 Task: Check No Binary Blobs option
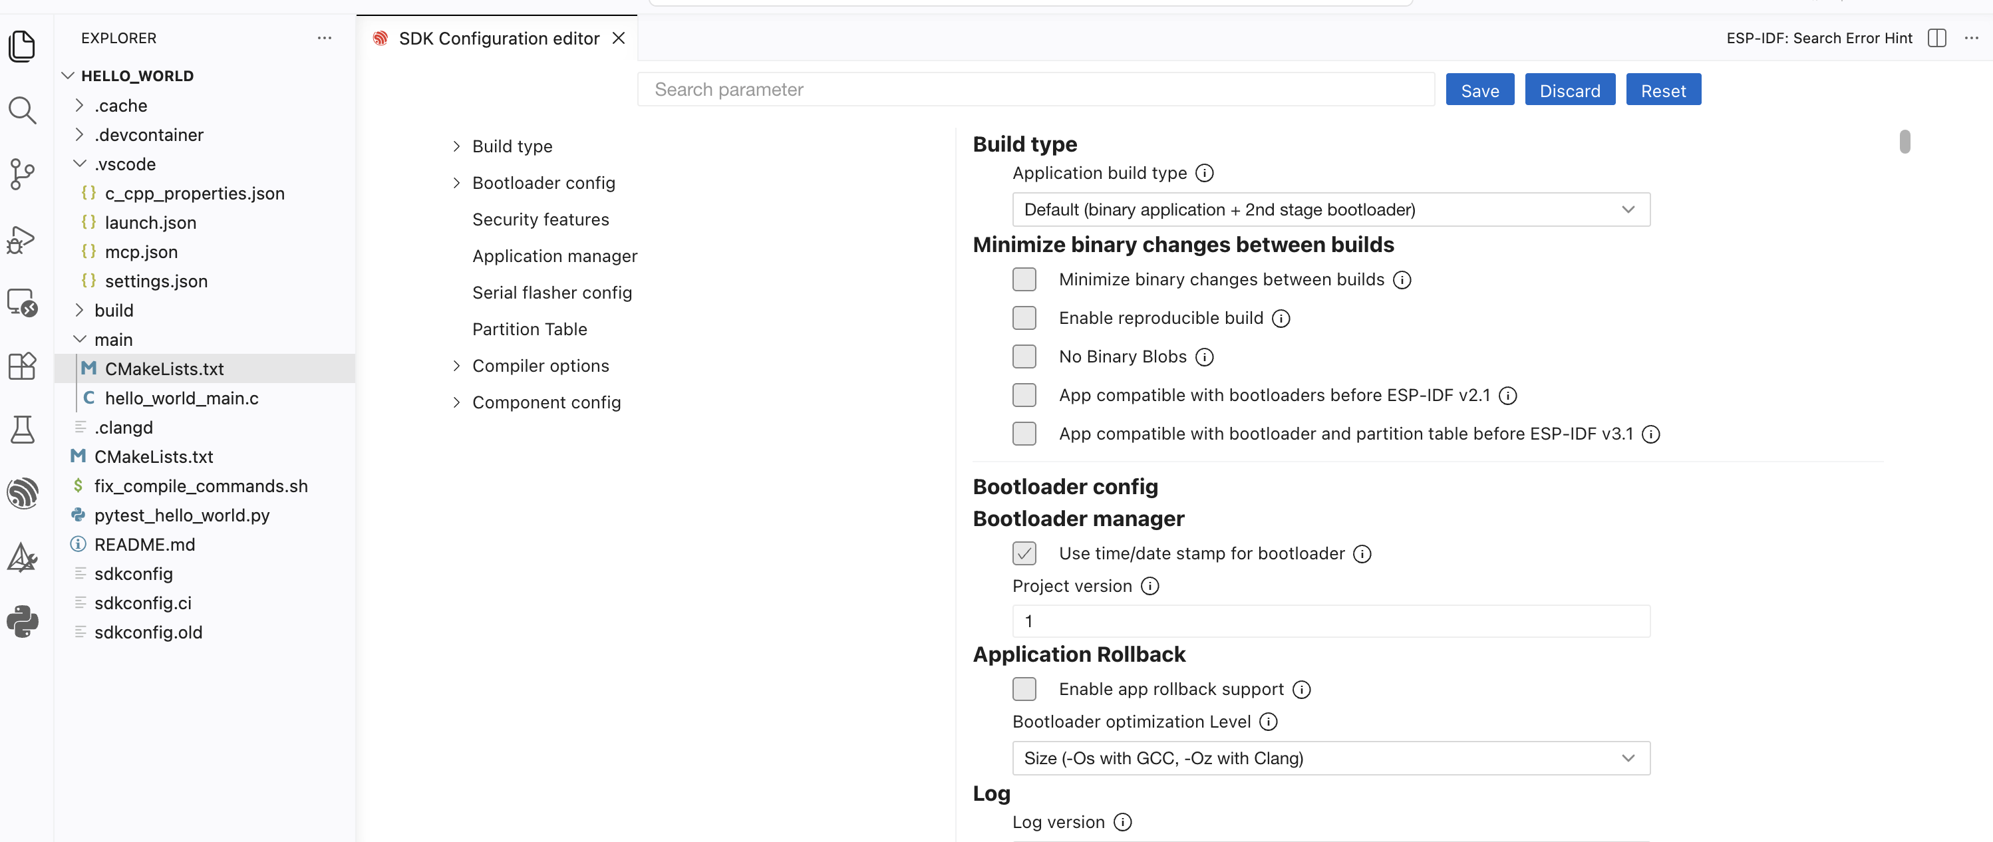tap(1024, 356)
